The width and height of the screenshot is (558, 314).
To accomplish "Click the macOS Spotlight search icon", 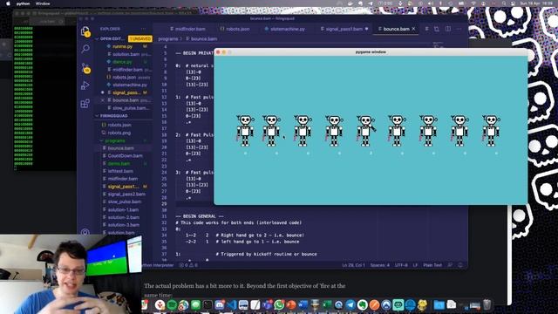I will (504, 3).
